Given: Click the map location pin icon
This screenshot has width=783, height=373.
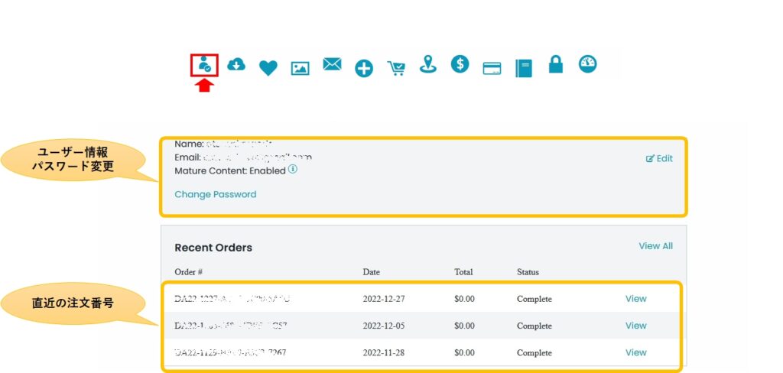Looking at the screenshot, I should point(428,65).
